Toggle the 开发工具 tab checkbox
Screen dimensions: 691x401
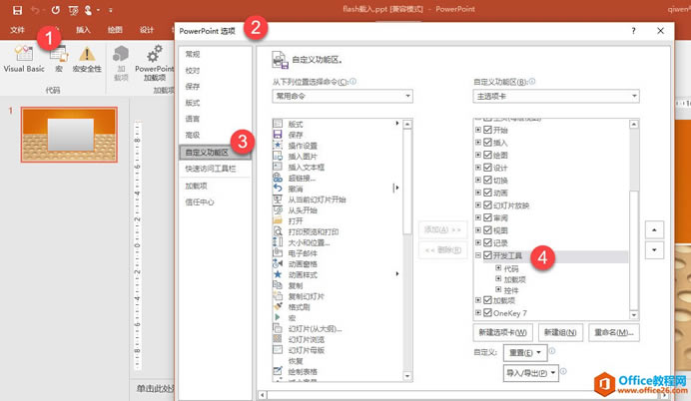487,255
